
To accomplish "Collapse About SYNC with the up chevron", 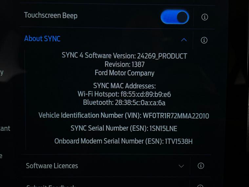I will pyautogui.click(x=184, y=40).
